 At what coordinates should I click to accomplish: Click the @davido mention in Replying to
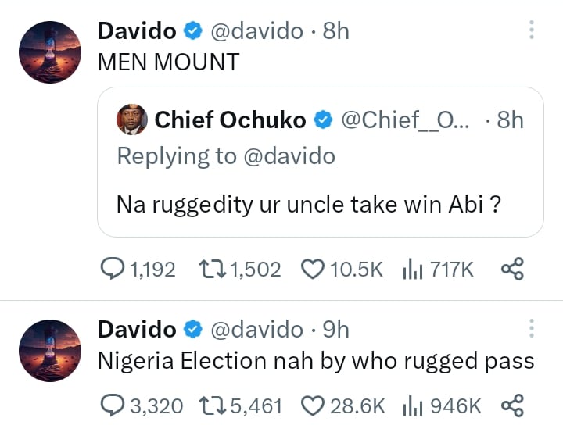click(x=289, y=156)
